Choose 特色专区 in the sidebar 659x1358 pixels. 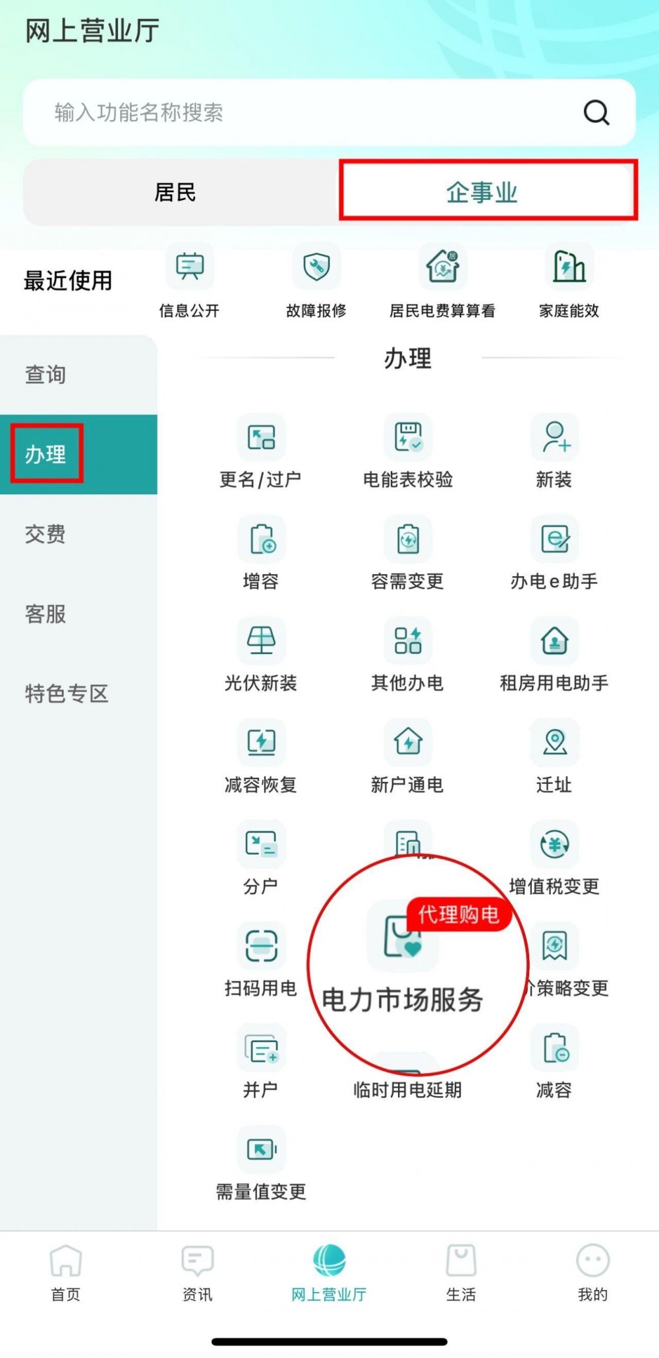67,694
